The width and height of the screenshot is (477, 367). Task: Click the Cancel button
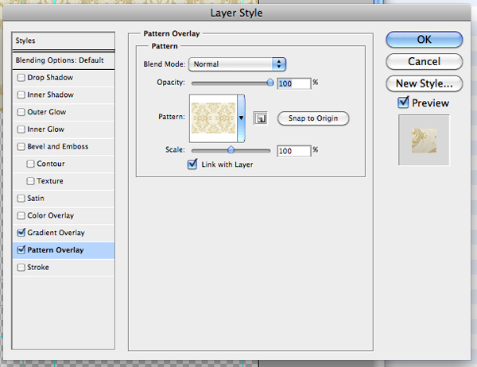tap(424, 61)
